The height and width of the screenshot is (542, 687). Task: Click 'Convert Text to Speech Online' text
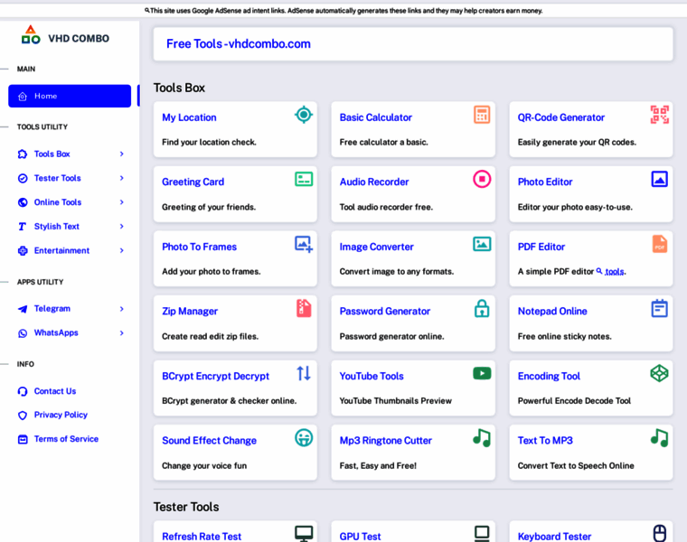pyautogui.click(x=576, y=465)
